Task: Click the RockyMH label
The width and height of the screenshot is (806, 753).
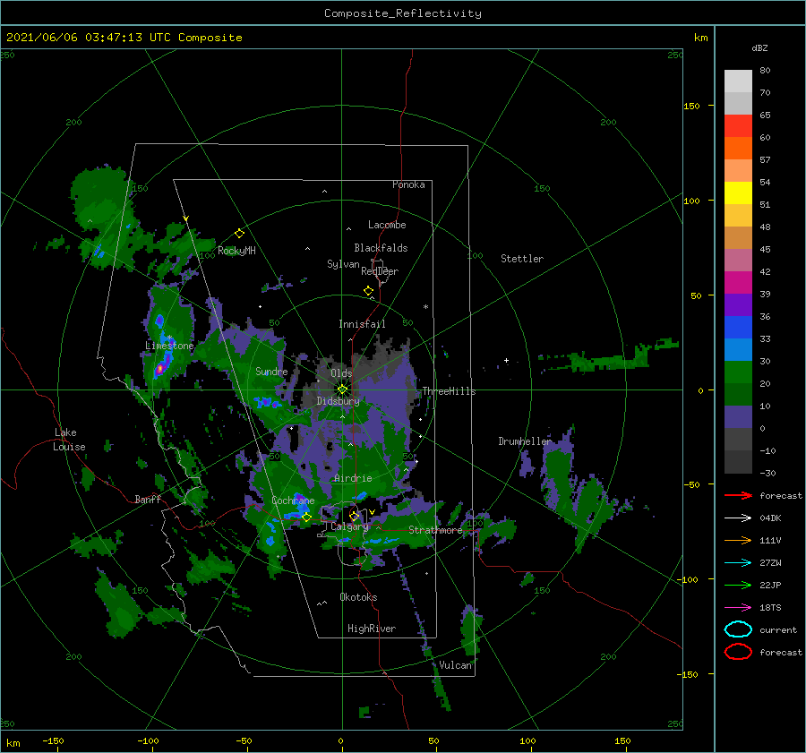Action: click(x=236, y=251)
